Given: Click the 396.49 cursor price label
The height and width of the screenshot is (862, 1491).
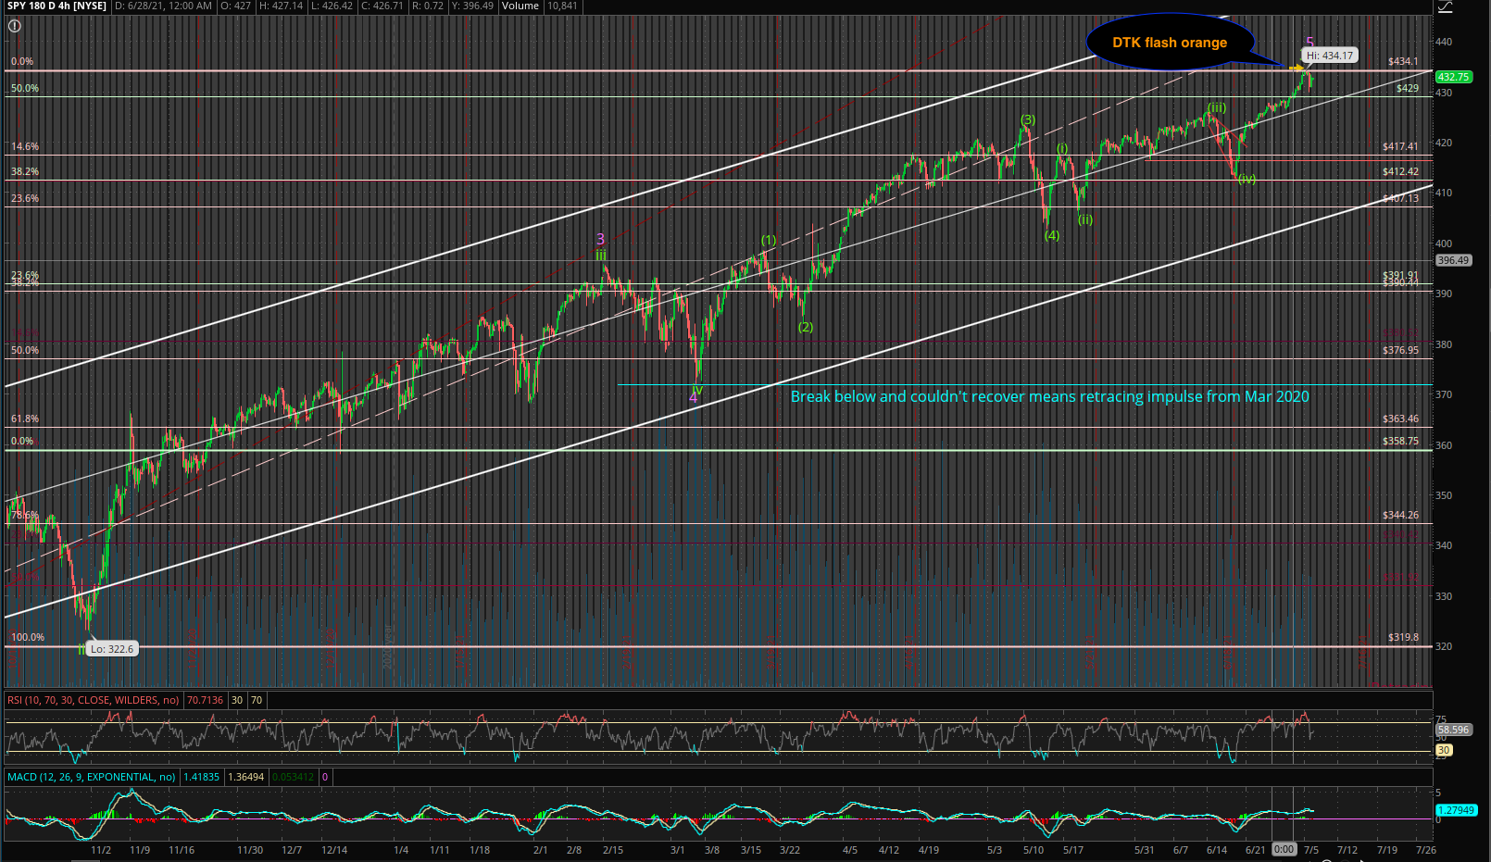Looking at the screenshot, I should [1453, 260].
